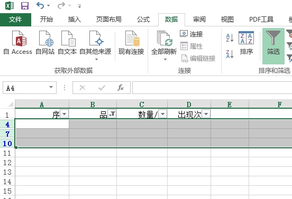
Task: Select column E header
Action: [x=230, y=104]
